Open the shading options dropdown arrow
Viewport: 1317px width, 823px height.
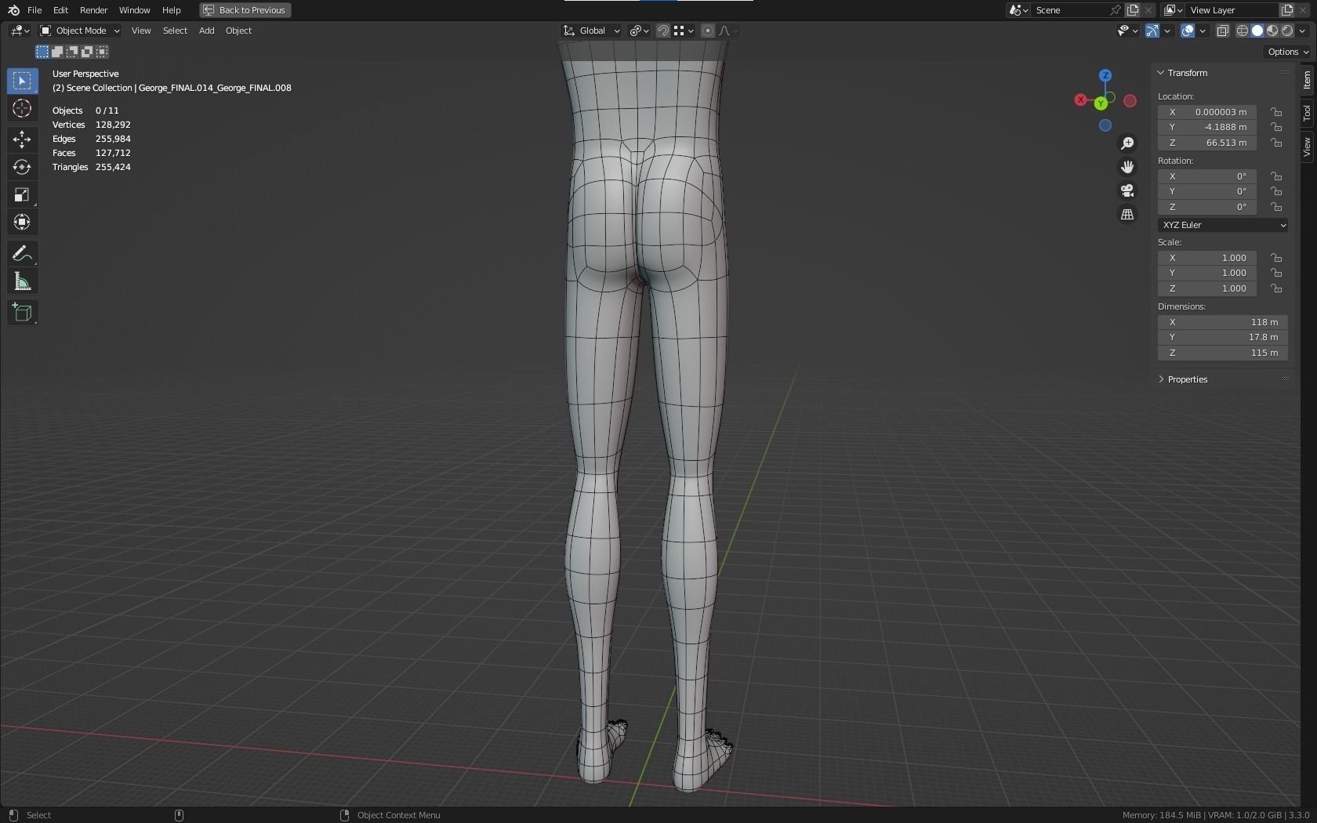[1301, 31]
